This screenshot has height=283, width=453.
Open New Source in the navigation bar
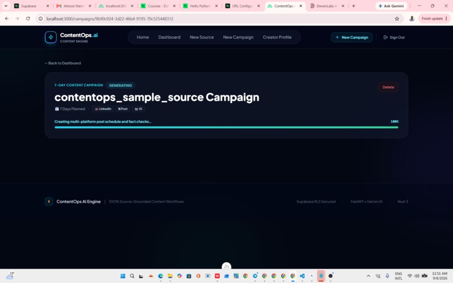202,37
